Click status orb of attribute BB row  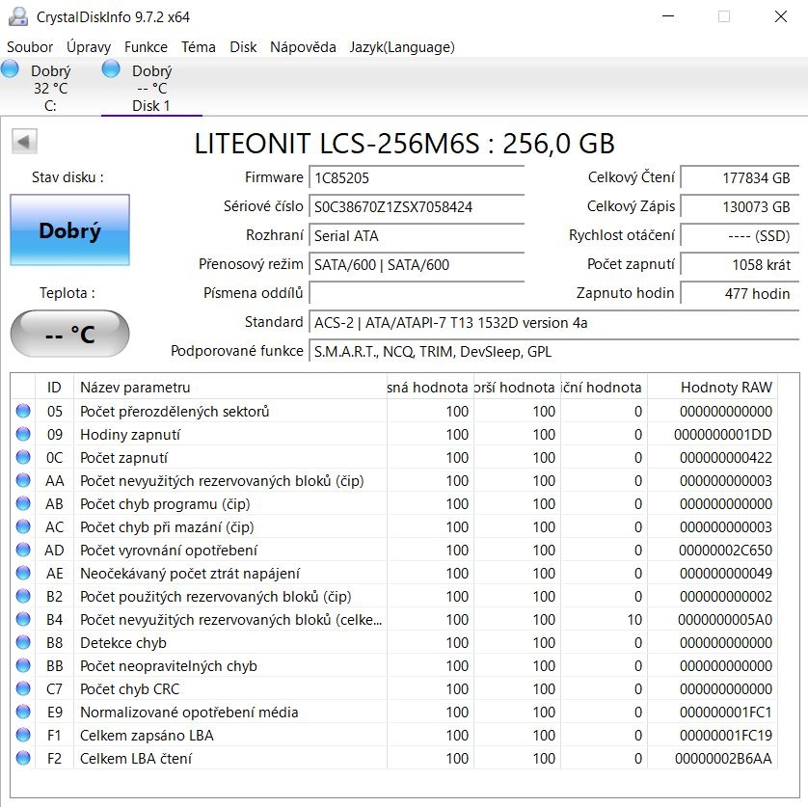(23, 665)
